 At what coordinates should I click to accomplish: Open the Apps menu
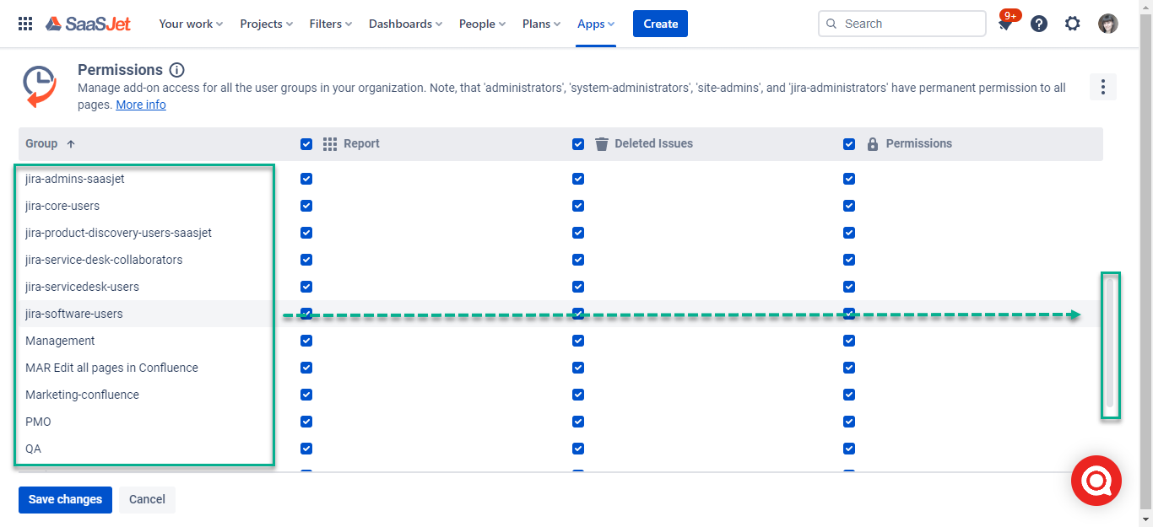coord(596,24)
